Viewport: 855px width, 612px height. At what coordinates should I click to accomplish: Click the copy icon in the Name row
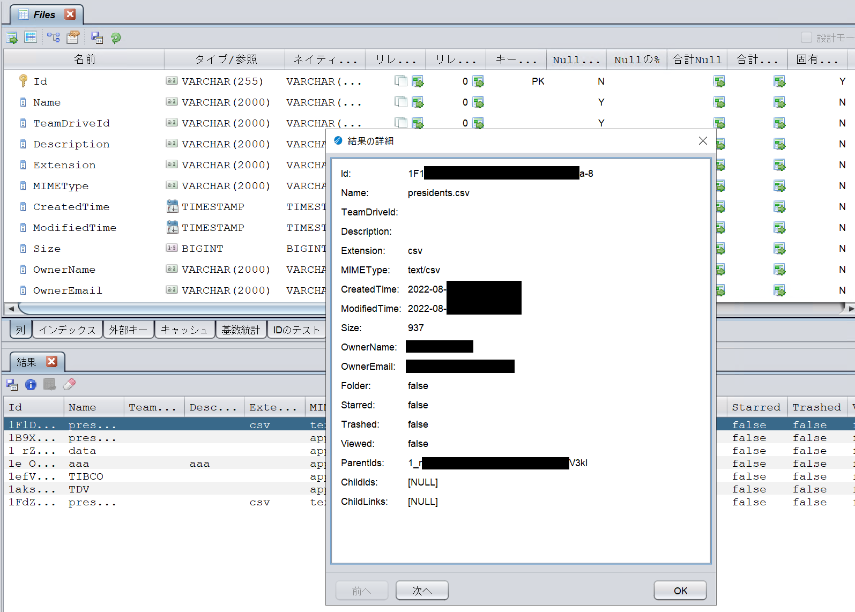[x=400, y=102]
